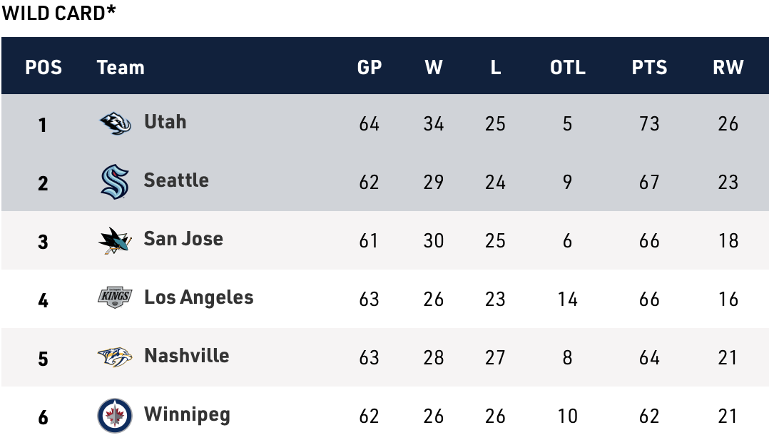Click the OTL column header

click(567, 68)
